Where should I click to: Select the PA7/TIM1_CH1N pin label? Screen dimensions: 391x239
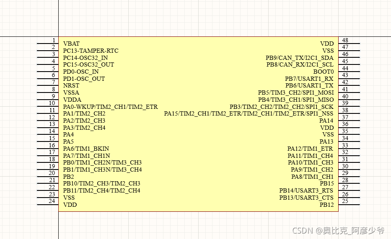pos(86,156)
